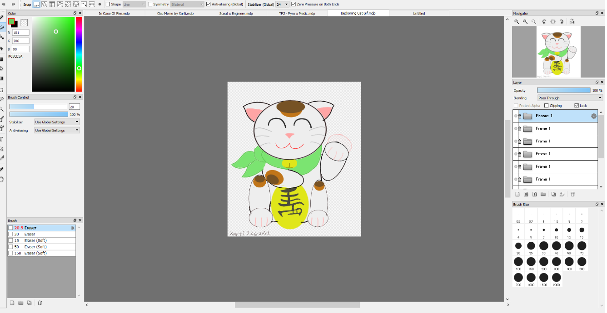
Task: Switch to the Untitled document tab
Action: [419, 13]
